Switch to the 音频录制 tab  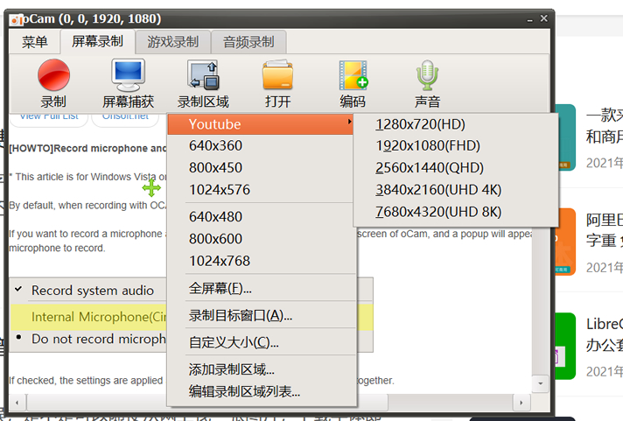coord(248,42)
